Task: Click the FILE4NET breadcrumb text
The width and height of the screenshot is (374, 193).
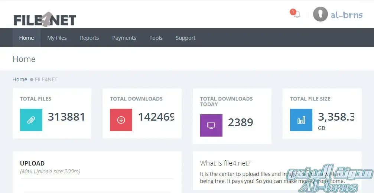Action: click(46, 79)
